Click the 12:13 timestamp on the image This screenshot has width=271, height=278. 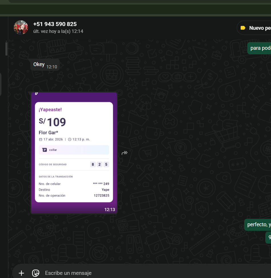(110, 210)
